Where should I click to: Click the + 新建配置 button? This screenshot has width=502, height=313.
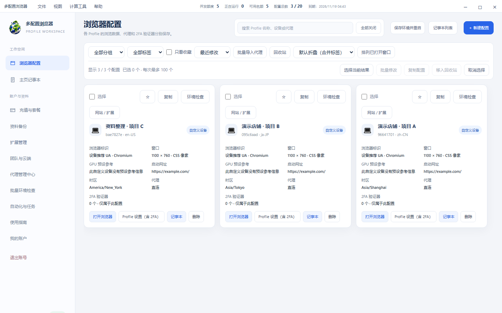(479, 28)
